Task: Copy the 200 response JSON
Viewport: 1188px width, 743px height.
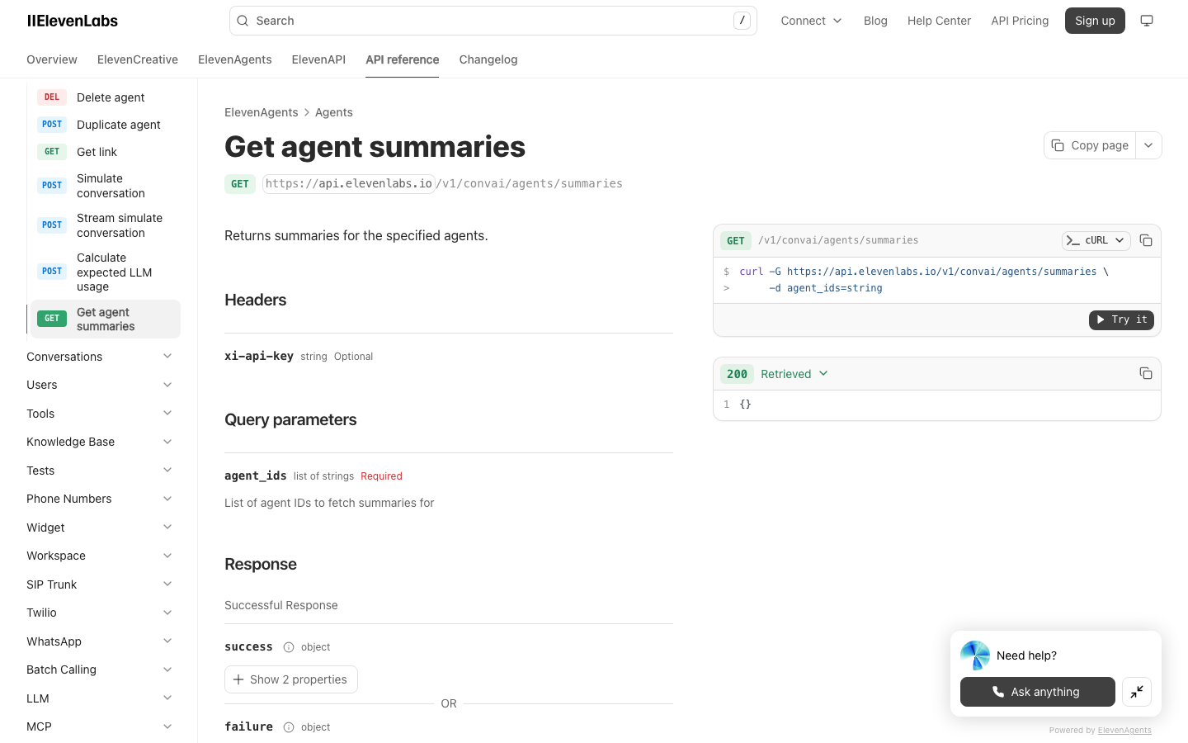Action: coord(1146,373)
